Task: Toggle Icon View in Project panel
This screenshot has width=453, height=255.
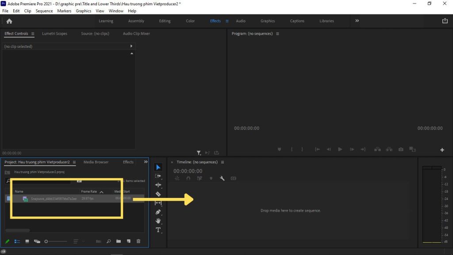Action: coord(27,241)
